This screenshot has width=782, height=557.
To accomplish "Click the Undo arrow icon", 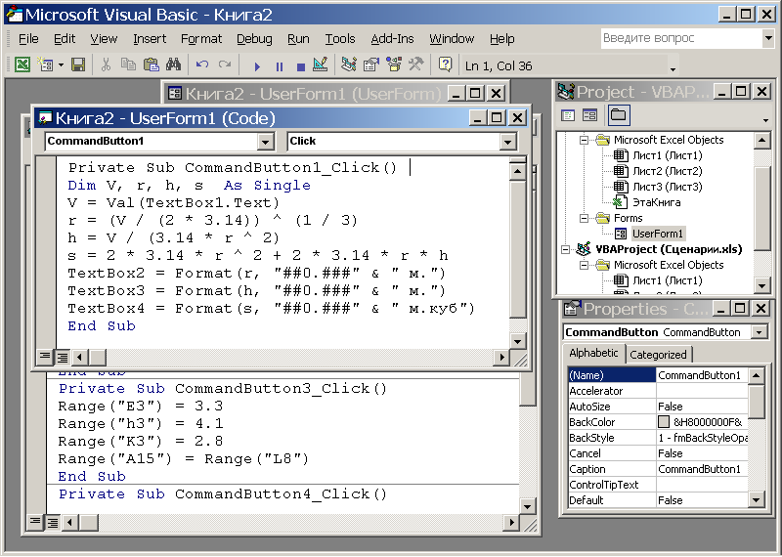I will pos(202,64).
